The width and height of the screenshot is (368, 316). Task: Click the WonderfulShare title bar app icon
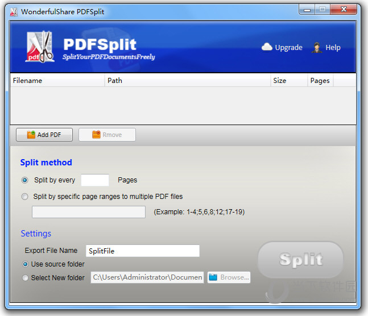(x=14, y=12)
